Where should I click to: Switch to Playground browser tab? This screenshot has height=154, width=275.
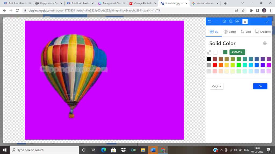click(x=49, y=3)
